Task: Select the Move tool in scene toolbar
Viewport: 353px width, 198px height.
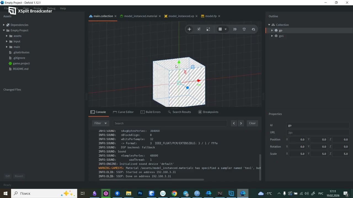Action: (189, 29)
